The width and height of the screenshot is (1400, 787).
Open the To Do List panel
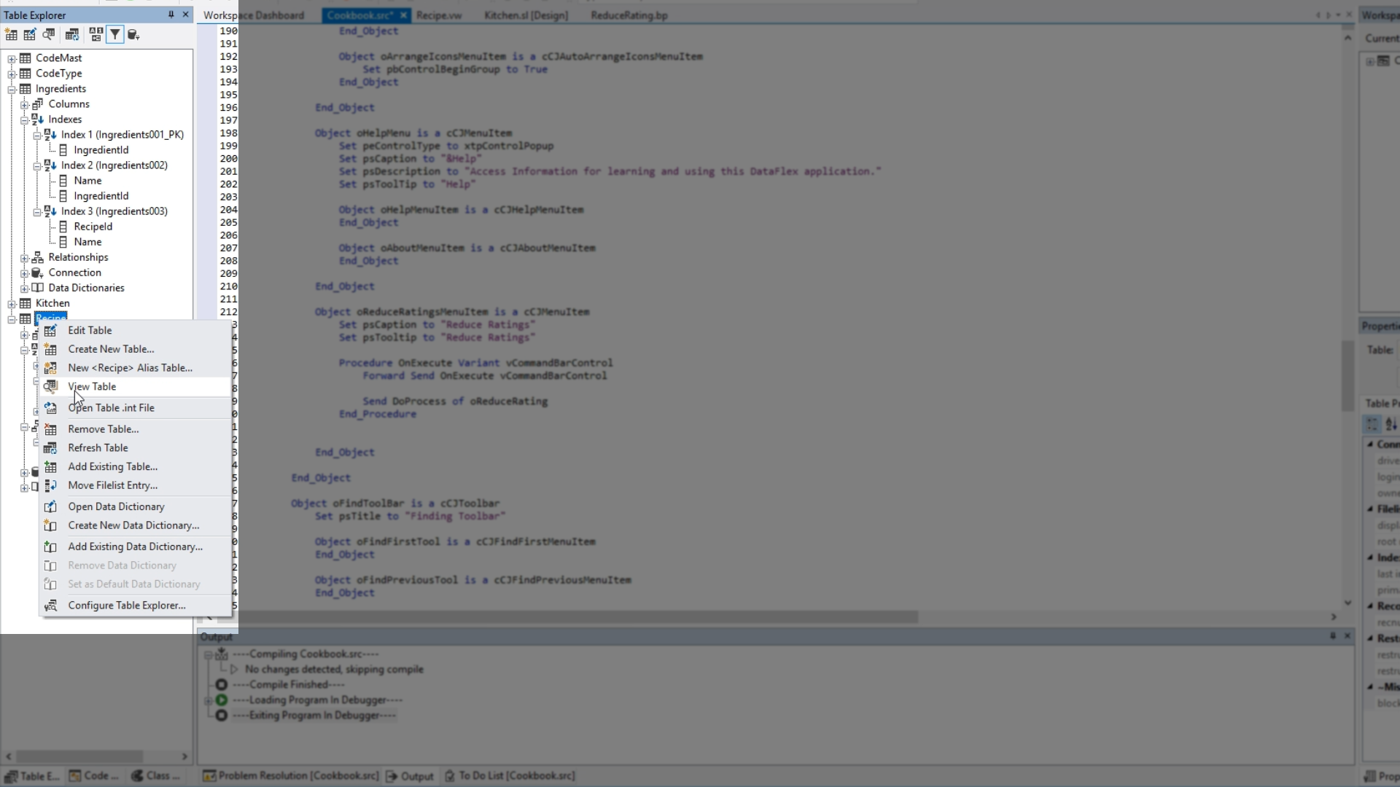[x=510, y=776]
